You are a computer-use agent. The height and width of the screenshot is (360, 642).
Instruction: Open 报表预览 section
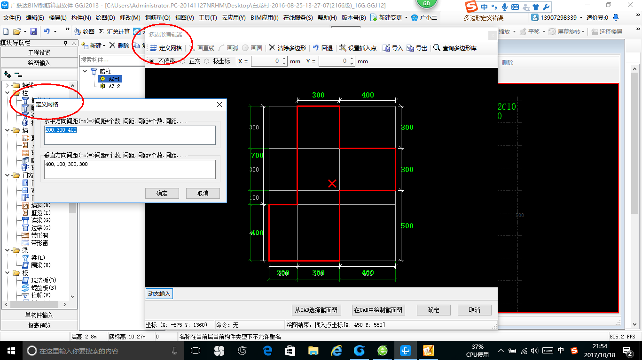tap(39, 325)
